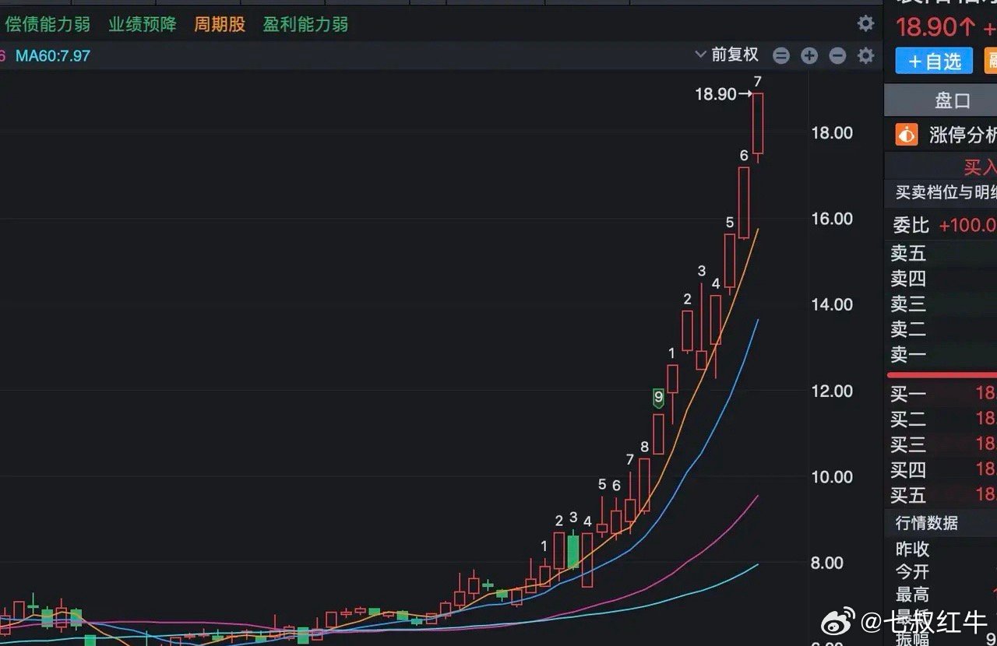Open the 涨停分析 link
The width and height of the screenshot is (997, 646).
coord(963,135)
